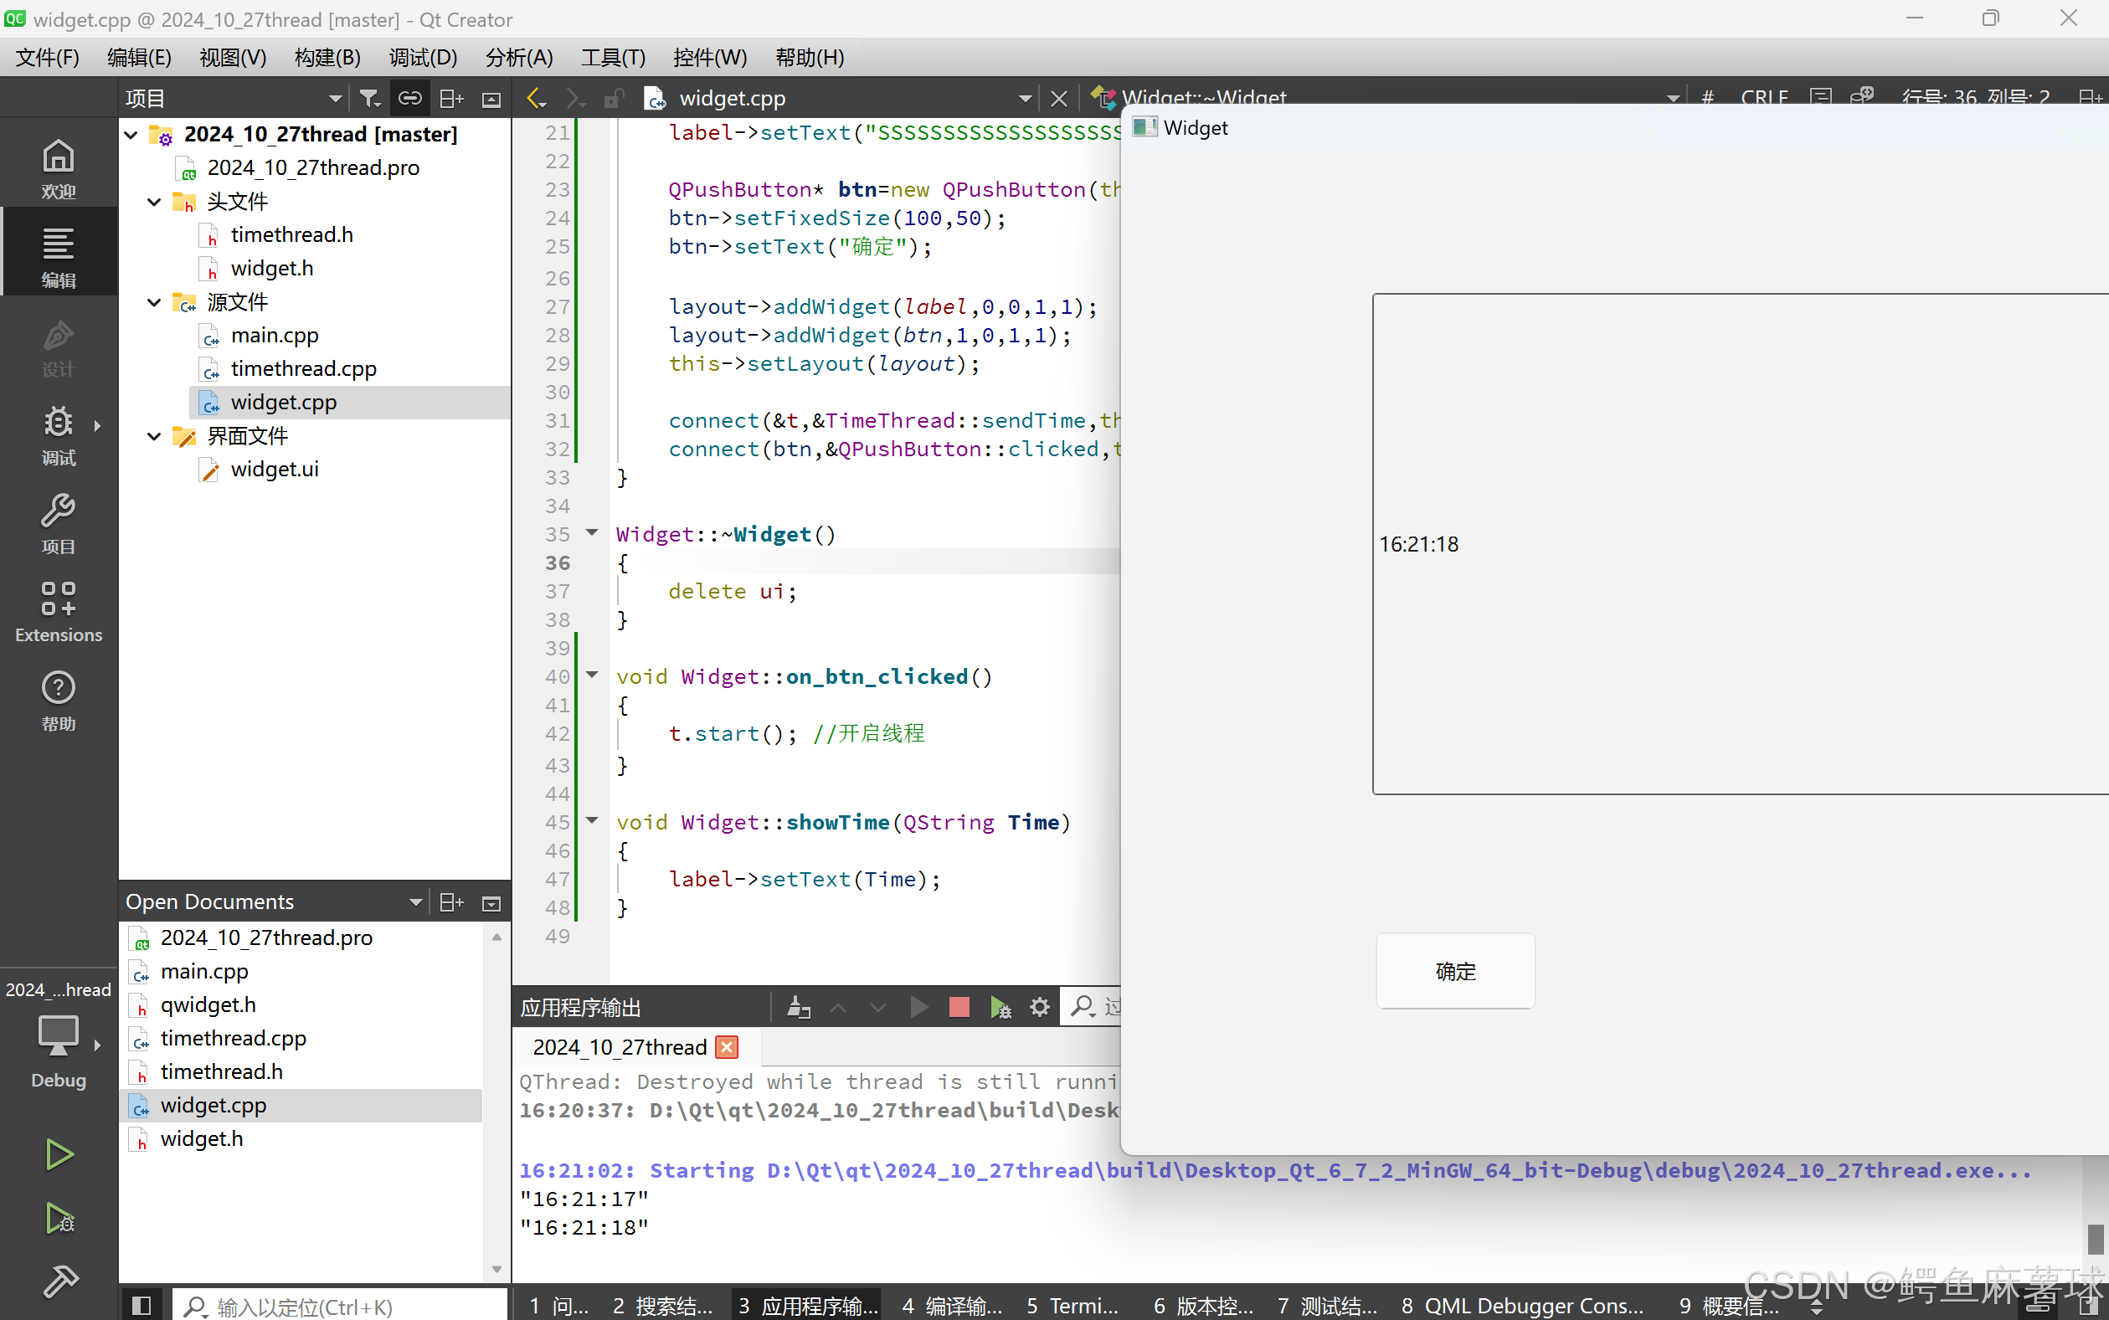Select the 2024_10_27thread output tab
Image resolution: width=2109 pixels, height=1320 pixels.
[620, 1047]
